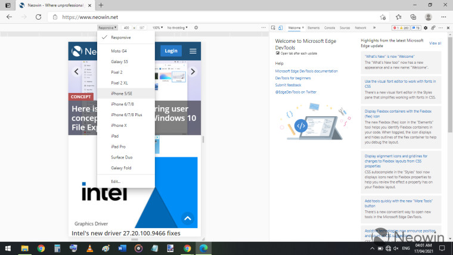453x255 pixels.
Task: Click the scroll-to-top arrow button
Action: pyautogui.click(x=188, y=218)
